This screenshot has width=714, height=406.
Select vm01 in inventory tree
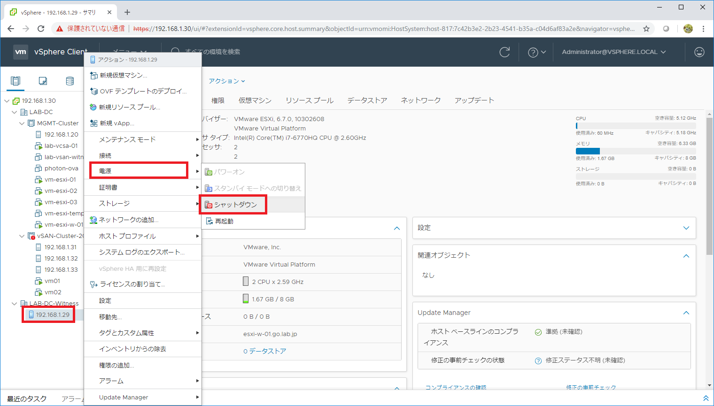pyautogui.click(x=52, y=281)
